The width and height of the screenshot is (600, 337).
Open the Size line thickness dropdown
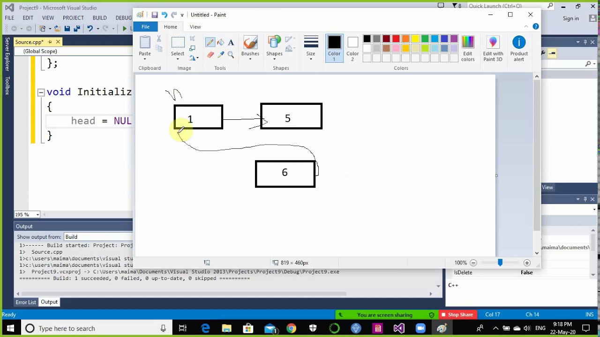[x=311, y=59]
